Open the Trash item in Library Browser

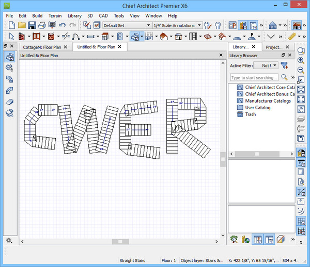coord(250,114)
